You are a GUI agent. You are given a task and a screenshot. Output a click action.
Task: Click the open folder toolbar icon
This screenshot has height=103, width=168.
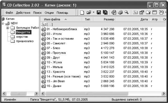(x=89, y=13)
